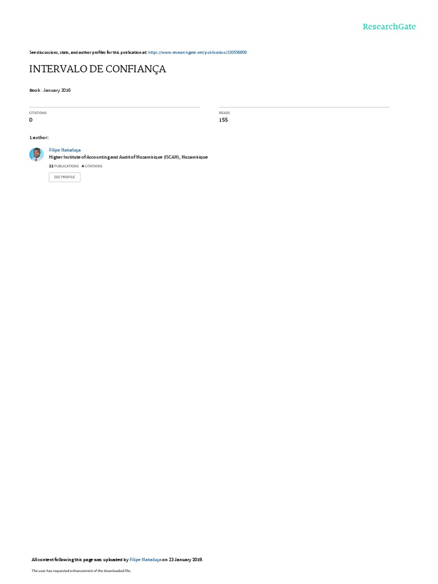This screenshot has height=584, width=438.
Task: Open Filipe Mahaluça link beside the avatar
Action: [65, 150]
